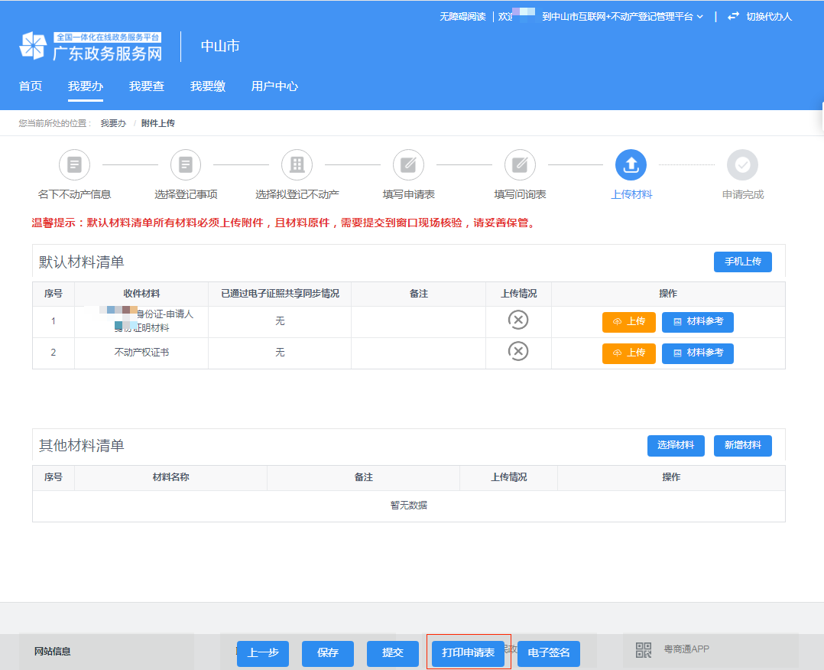Click the 选择拟登记不动产 grid step icon
This screenshot has width=824, height=670.
pyautogui.click(x=297, y=164)
